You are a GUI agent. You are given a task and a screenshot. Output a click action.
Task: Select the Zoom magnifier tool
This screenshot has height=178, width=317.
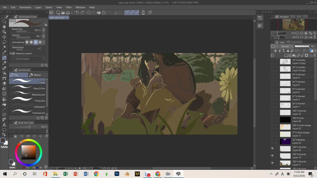point(4,22)
